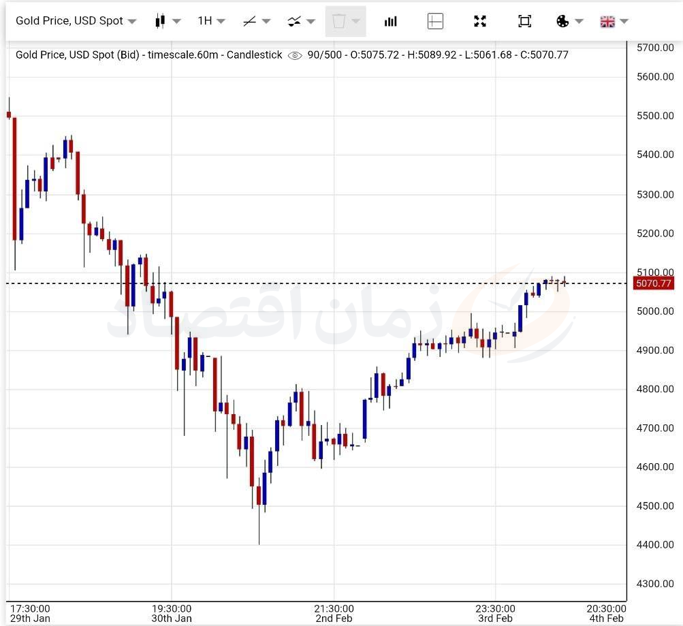This screenshot has width=683, height=626.
Task: Click the trash delete drawings icon
Action: coord(338,21)
